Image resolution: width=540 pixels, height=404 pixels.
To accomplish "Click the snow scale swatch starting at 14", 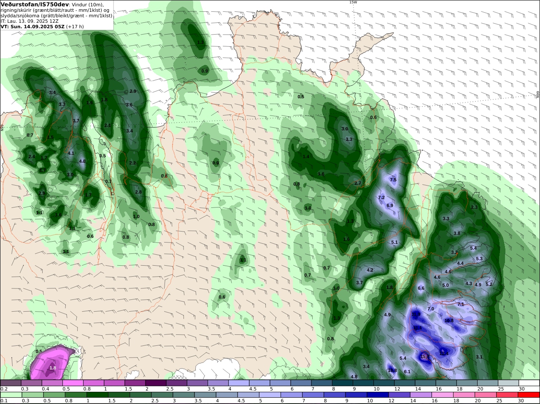I will tap(425, 383).
